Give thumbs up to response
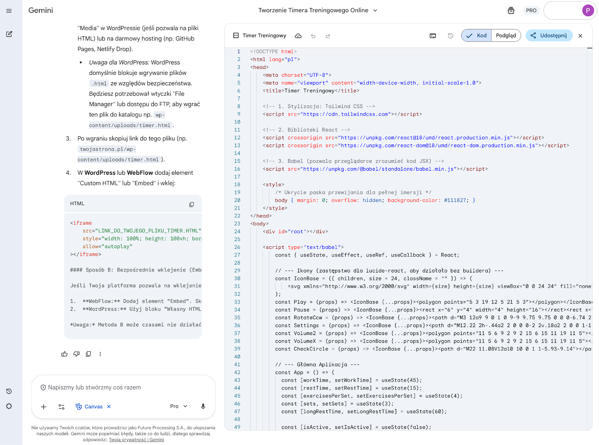The height and width of the screenshot is (445, 599). [64, 354]
